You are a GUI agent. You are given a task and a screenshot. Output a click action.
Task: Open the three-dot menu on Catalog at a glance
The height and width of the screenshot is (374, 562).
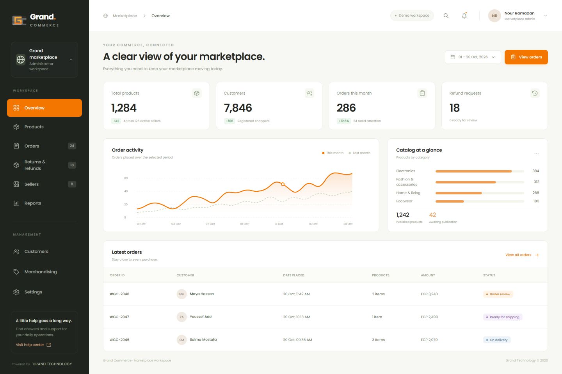coord(537,153)
